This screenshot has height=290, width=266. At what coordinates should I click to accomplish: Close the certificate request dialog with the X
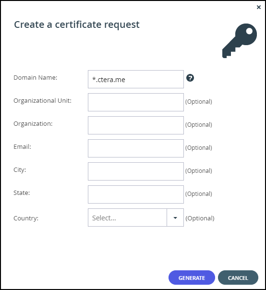[259, 7]
